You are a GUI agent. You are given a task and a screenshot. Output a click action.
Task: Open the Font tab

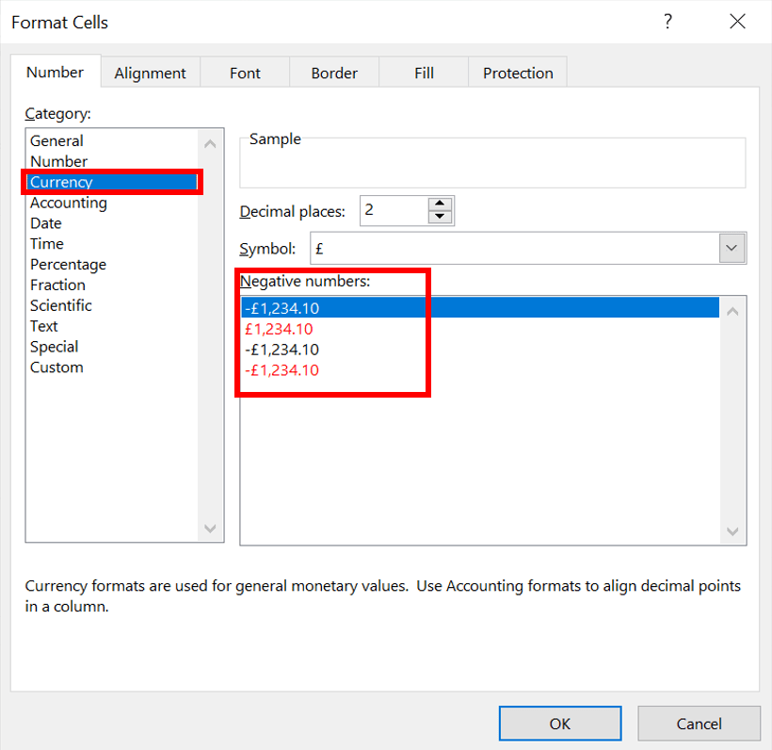click(x=245, y=73)
